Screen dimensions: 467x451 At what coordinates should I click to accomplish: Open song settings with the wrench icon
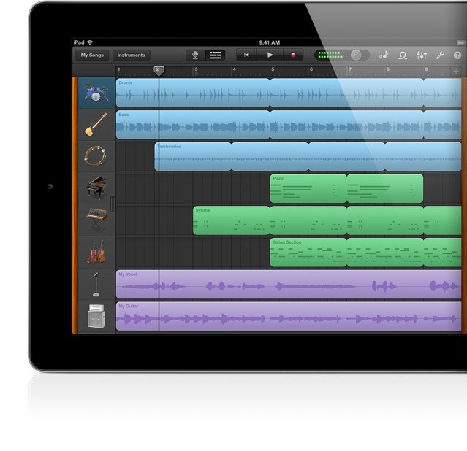click(x=440, y=55)
